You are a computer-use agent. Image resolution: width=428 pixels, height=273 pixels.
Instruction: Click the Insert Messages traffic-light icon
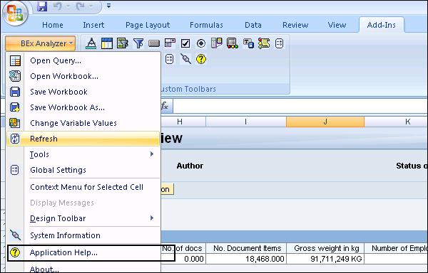pyautogui.click(x=233, y=43)
